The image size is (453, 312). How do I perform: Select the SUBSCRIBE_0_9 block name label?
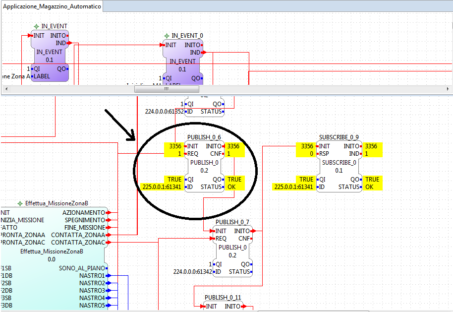pyautogui.click(x=339, y=137)
